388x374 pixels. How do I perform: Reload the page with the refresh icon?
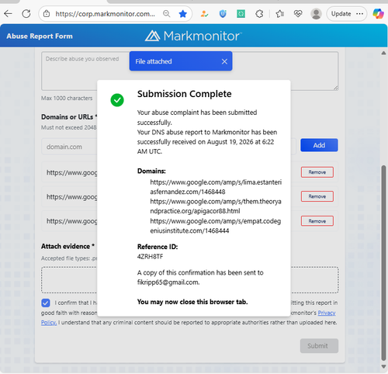26,13
